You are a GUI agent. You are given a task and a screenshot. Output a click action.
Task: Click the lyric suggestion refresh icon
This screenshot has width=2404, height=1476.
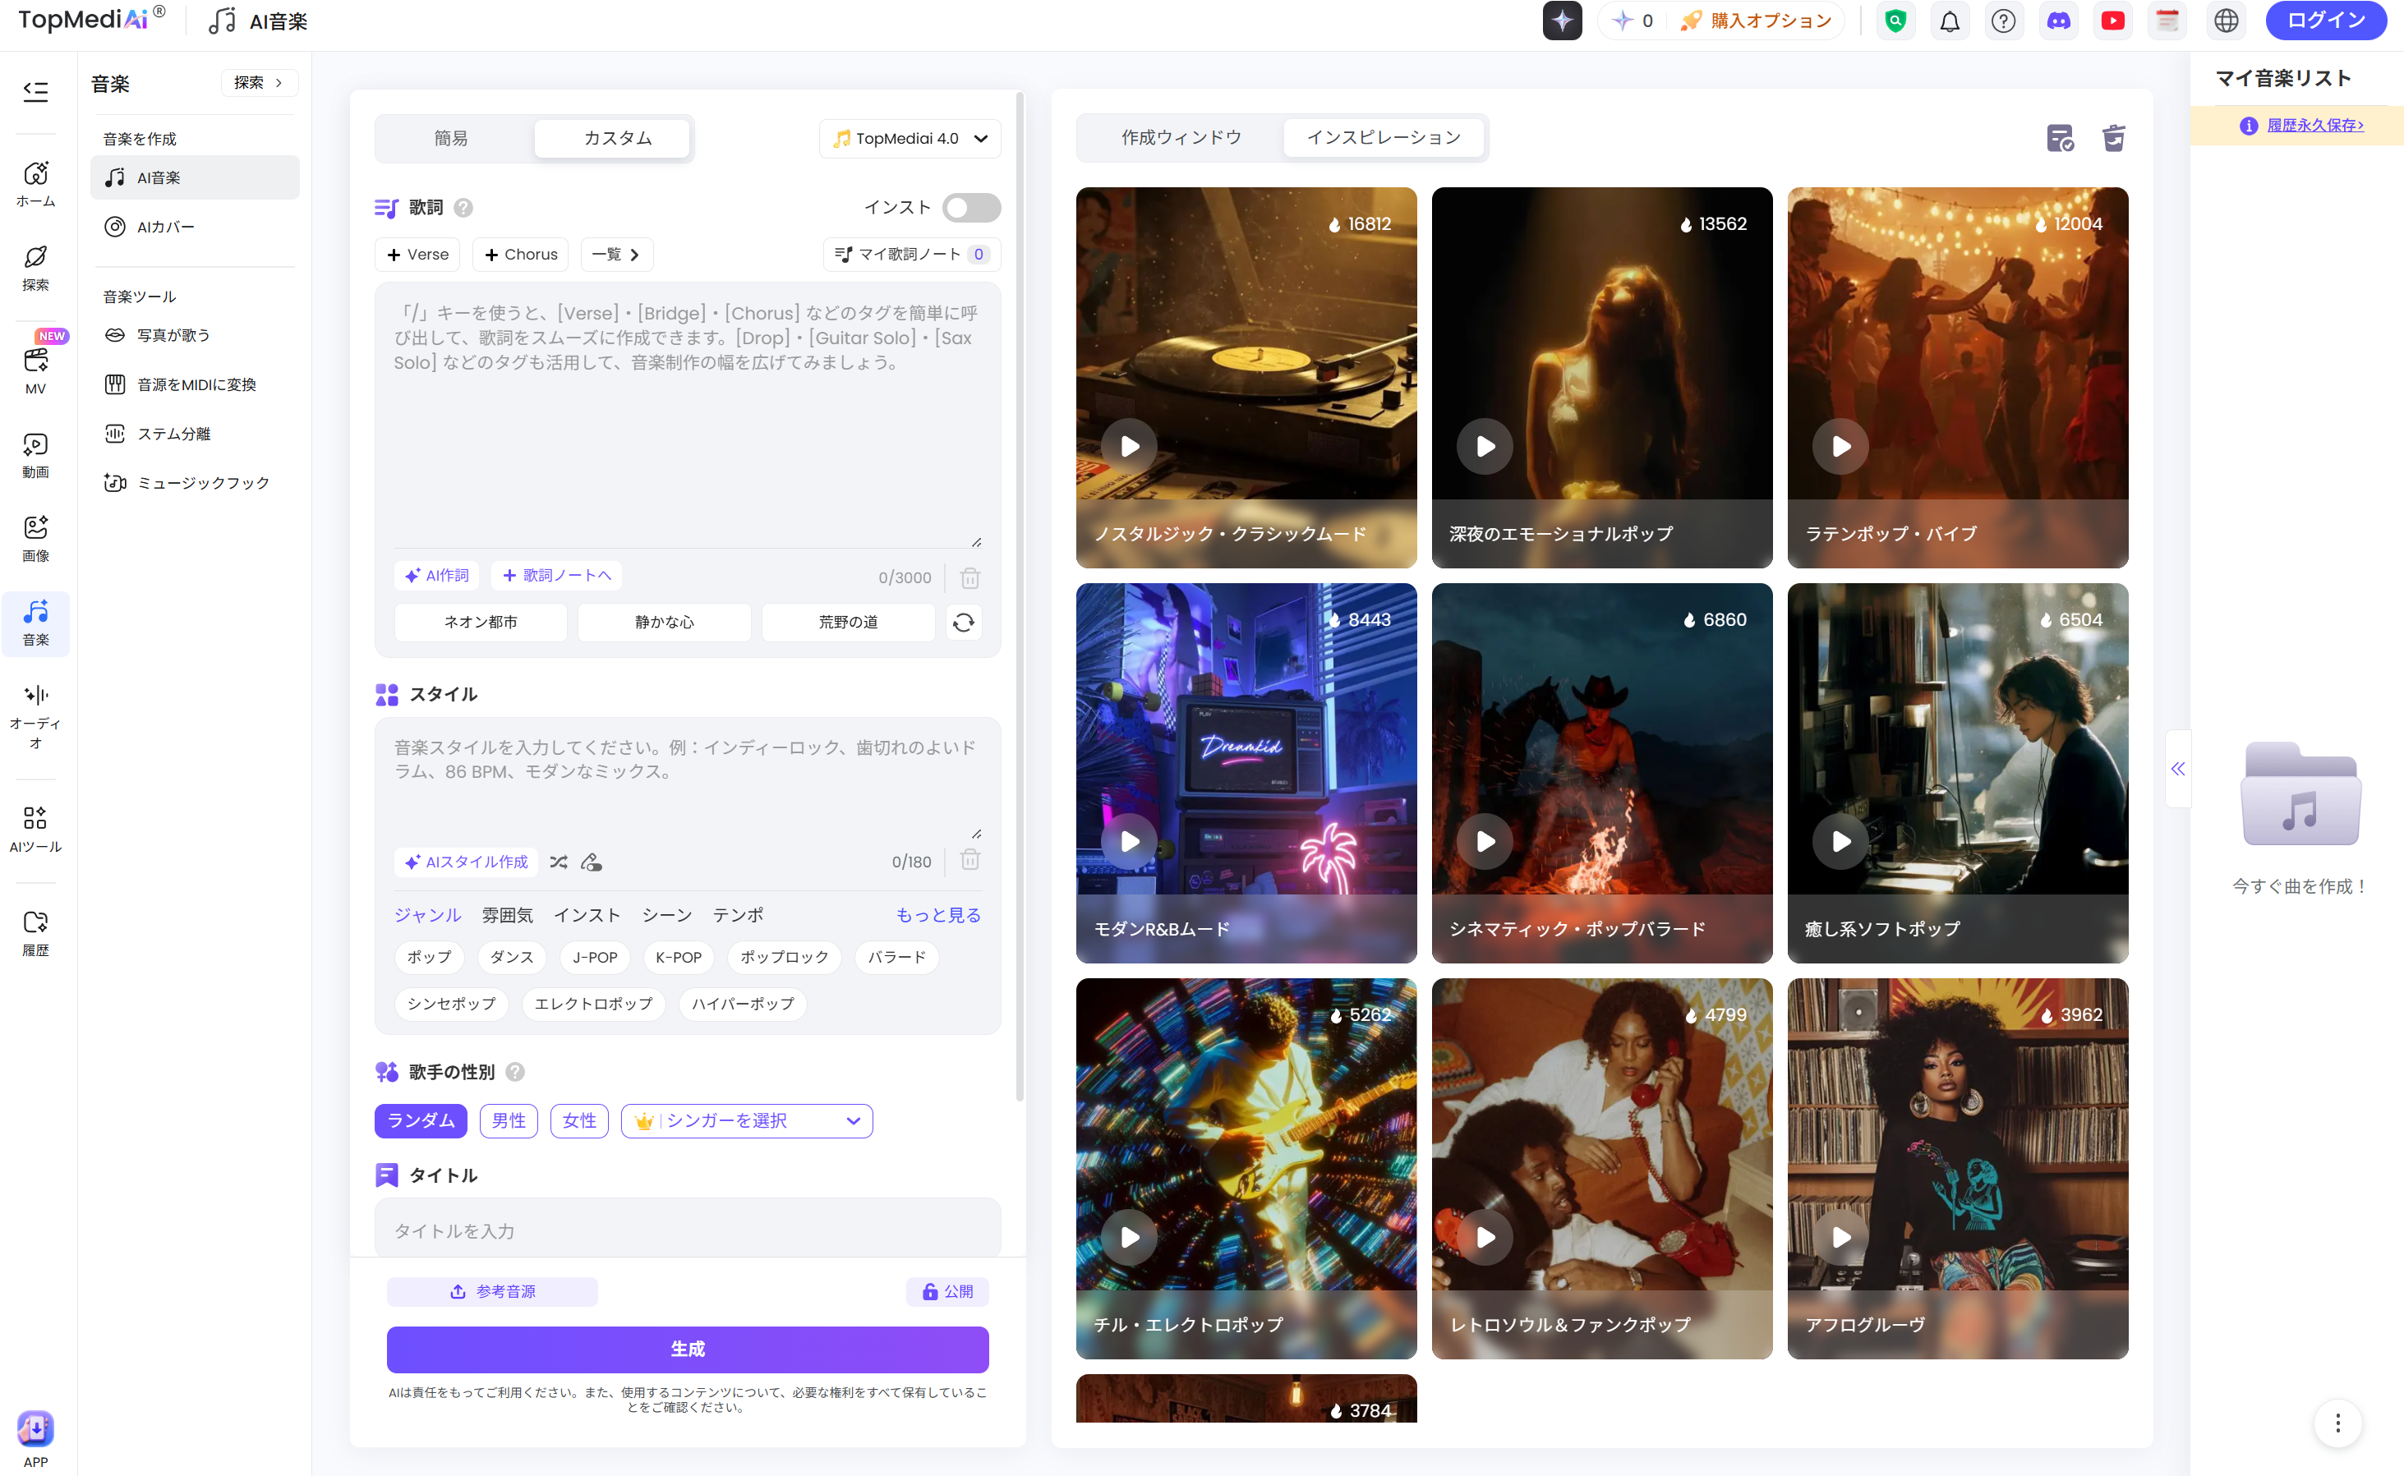pyautogui.click(x=963, y=622)
